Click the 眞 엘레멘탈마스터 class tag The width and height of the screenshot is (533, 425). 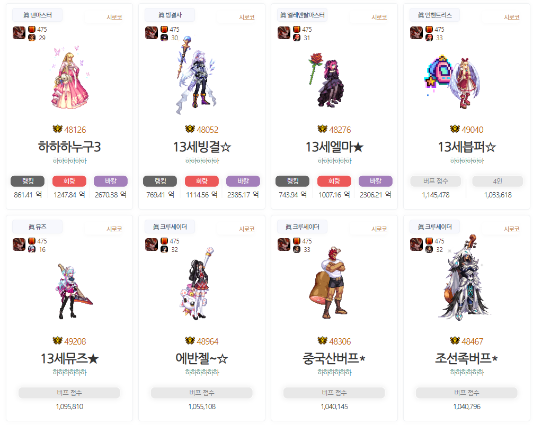[x=302, y=15]
